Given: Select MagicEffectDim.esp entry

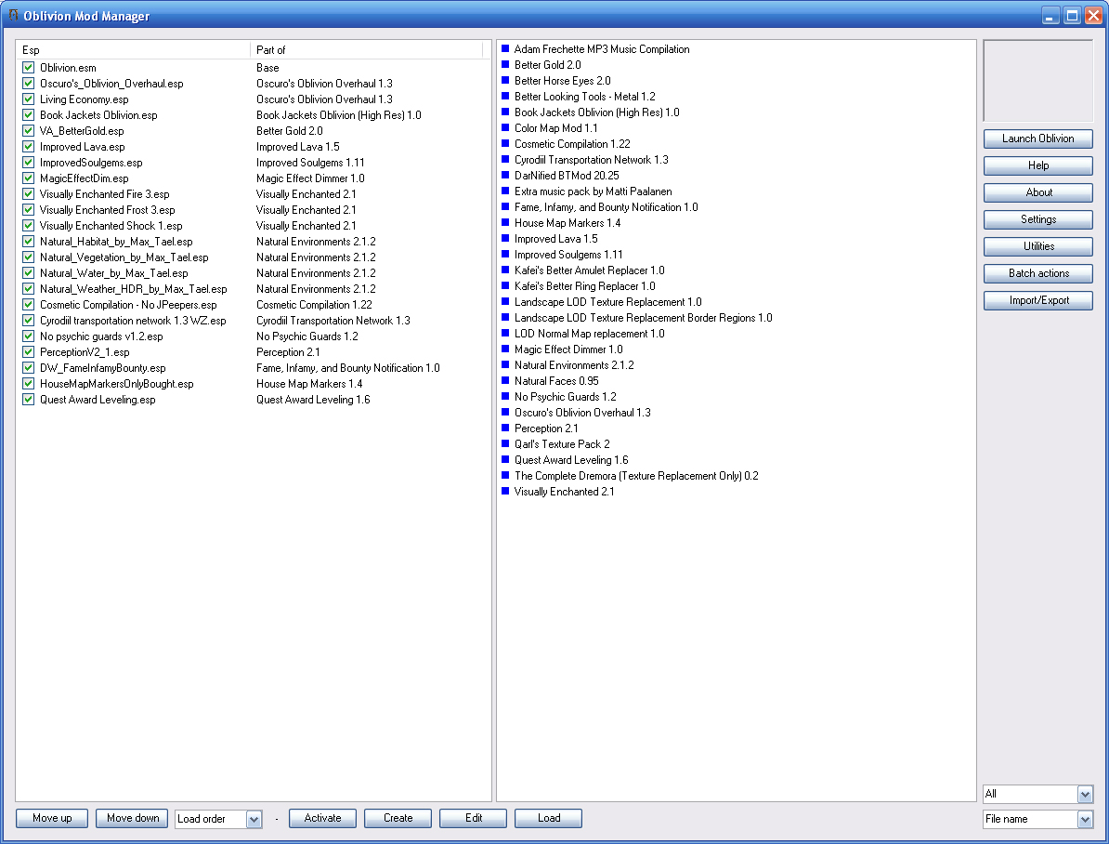Looking at the screenshot, I should pos(85,178).
